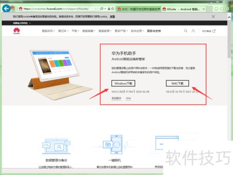Click the 数据管理与备份 feature icon
Viewport: 233px width, 175px height.
coord(56,146)
